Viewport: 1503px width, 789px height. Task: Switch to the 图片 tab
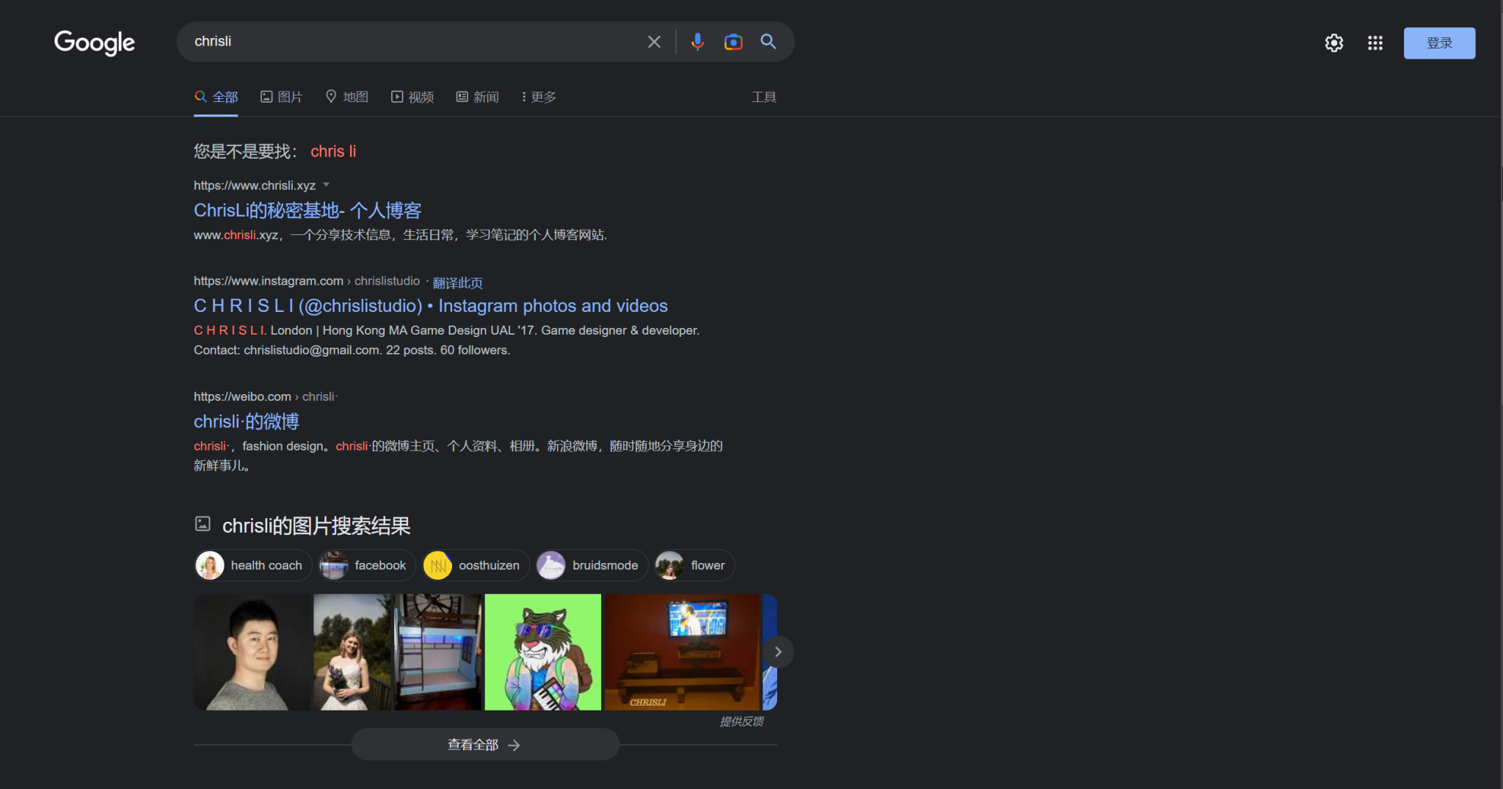(281, 97)
